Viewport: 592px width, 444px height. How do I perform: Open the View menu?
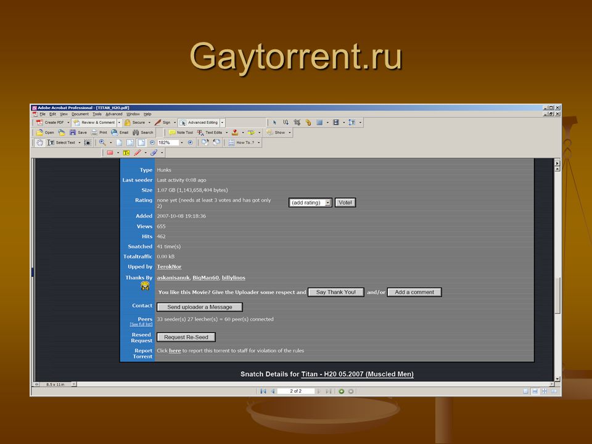pyautogui.click(x=64, y=113)
